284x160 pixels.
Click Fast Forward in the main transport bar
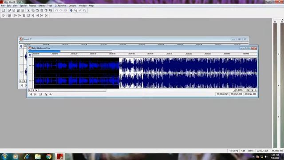42,16
